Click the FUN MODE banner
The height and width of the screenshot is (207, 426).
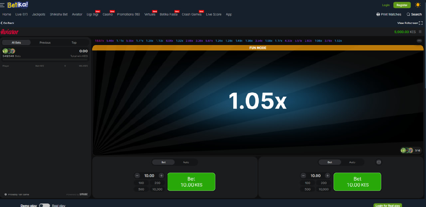click(x=258, y=48)
